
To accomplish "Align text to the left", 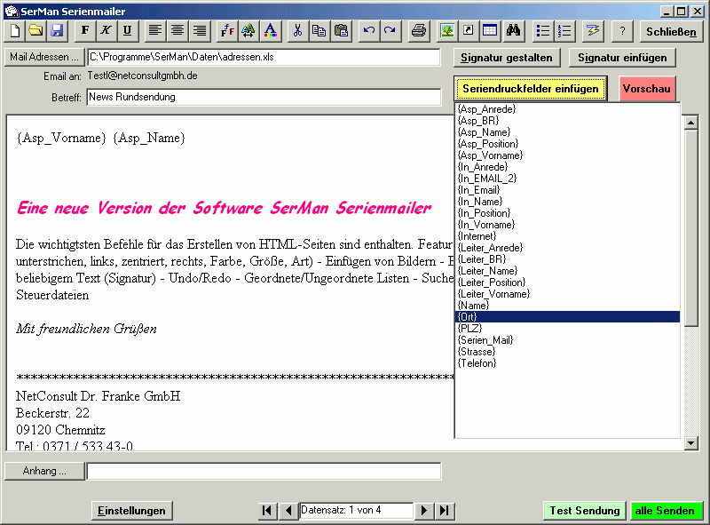I will point(155,31).
